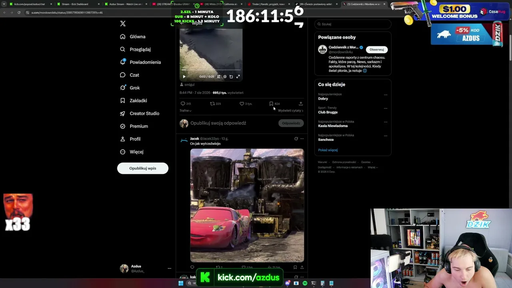Click the tagged user smigul
Screen dimensions: 512x288
[x=189, y=85]
